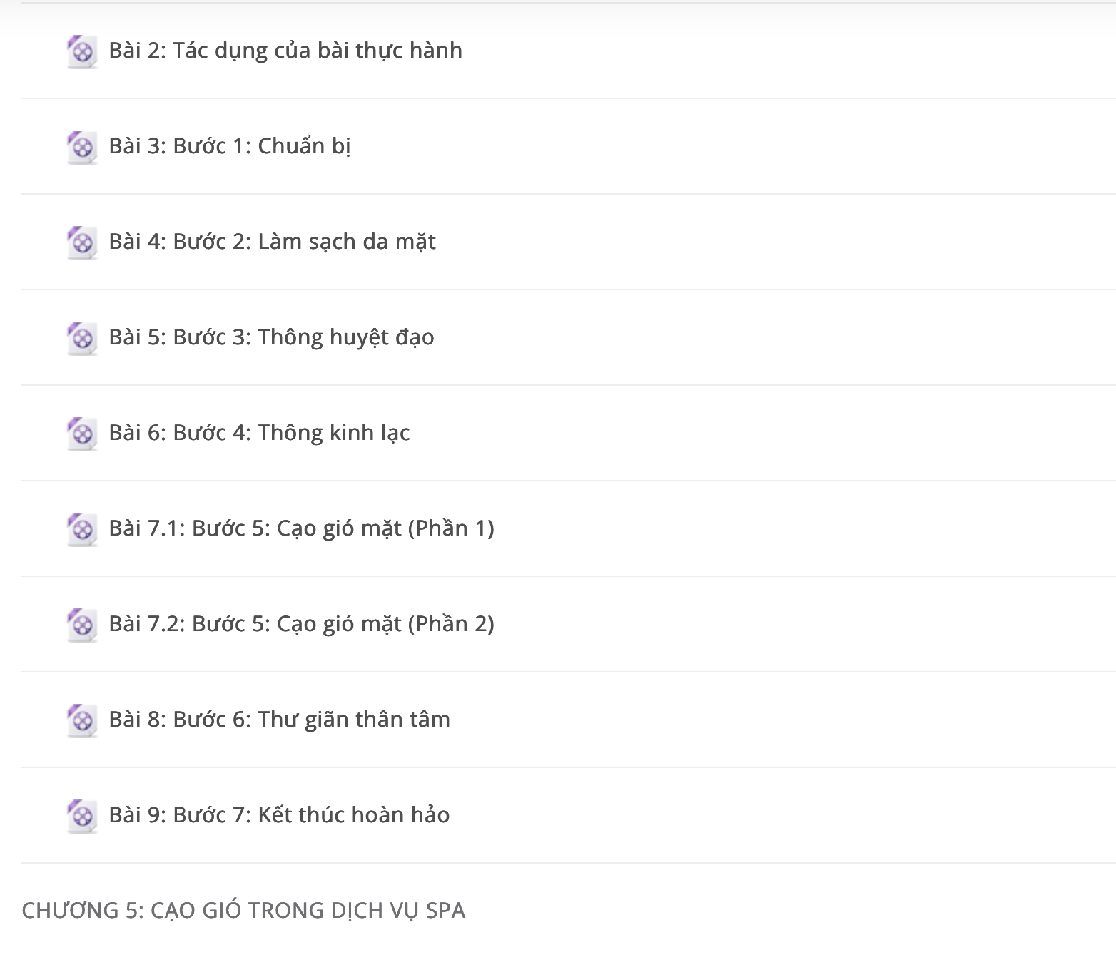Open lesson Bài 8: Thư giãn thân tâm

[x=279, y=720]
